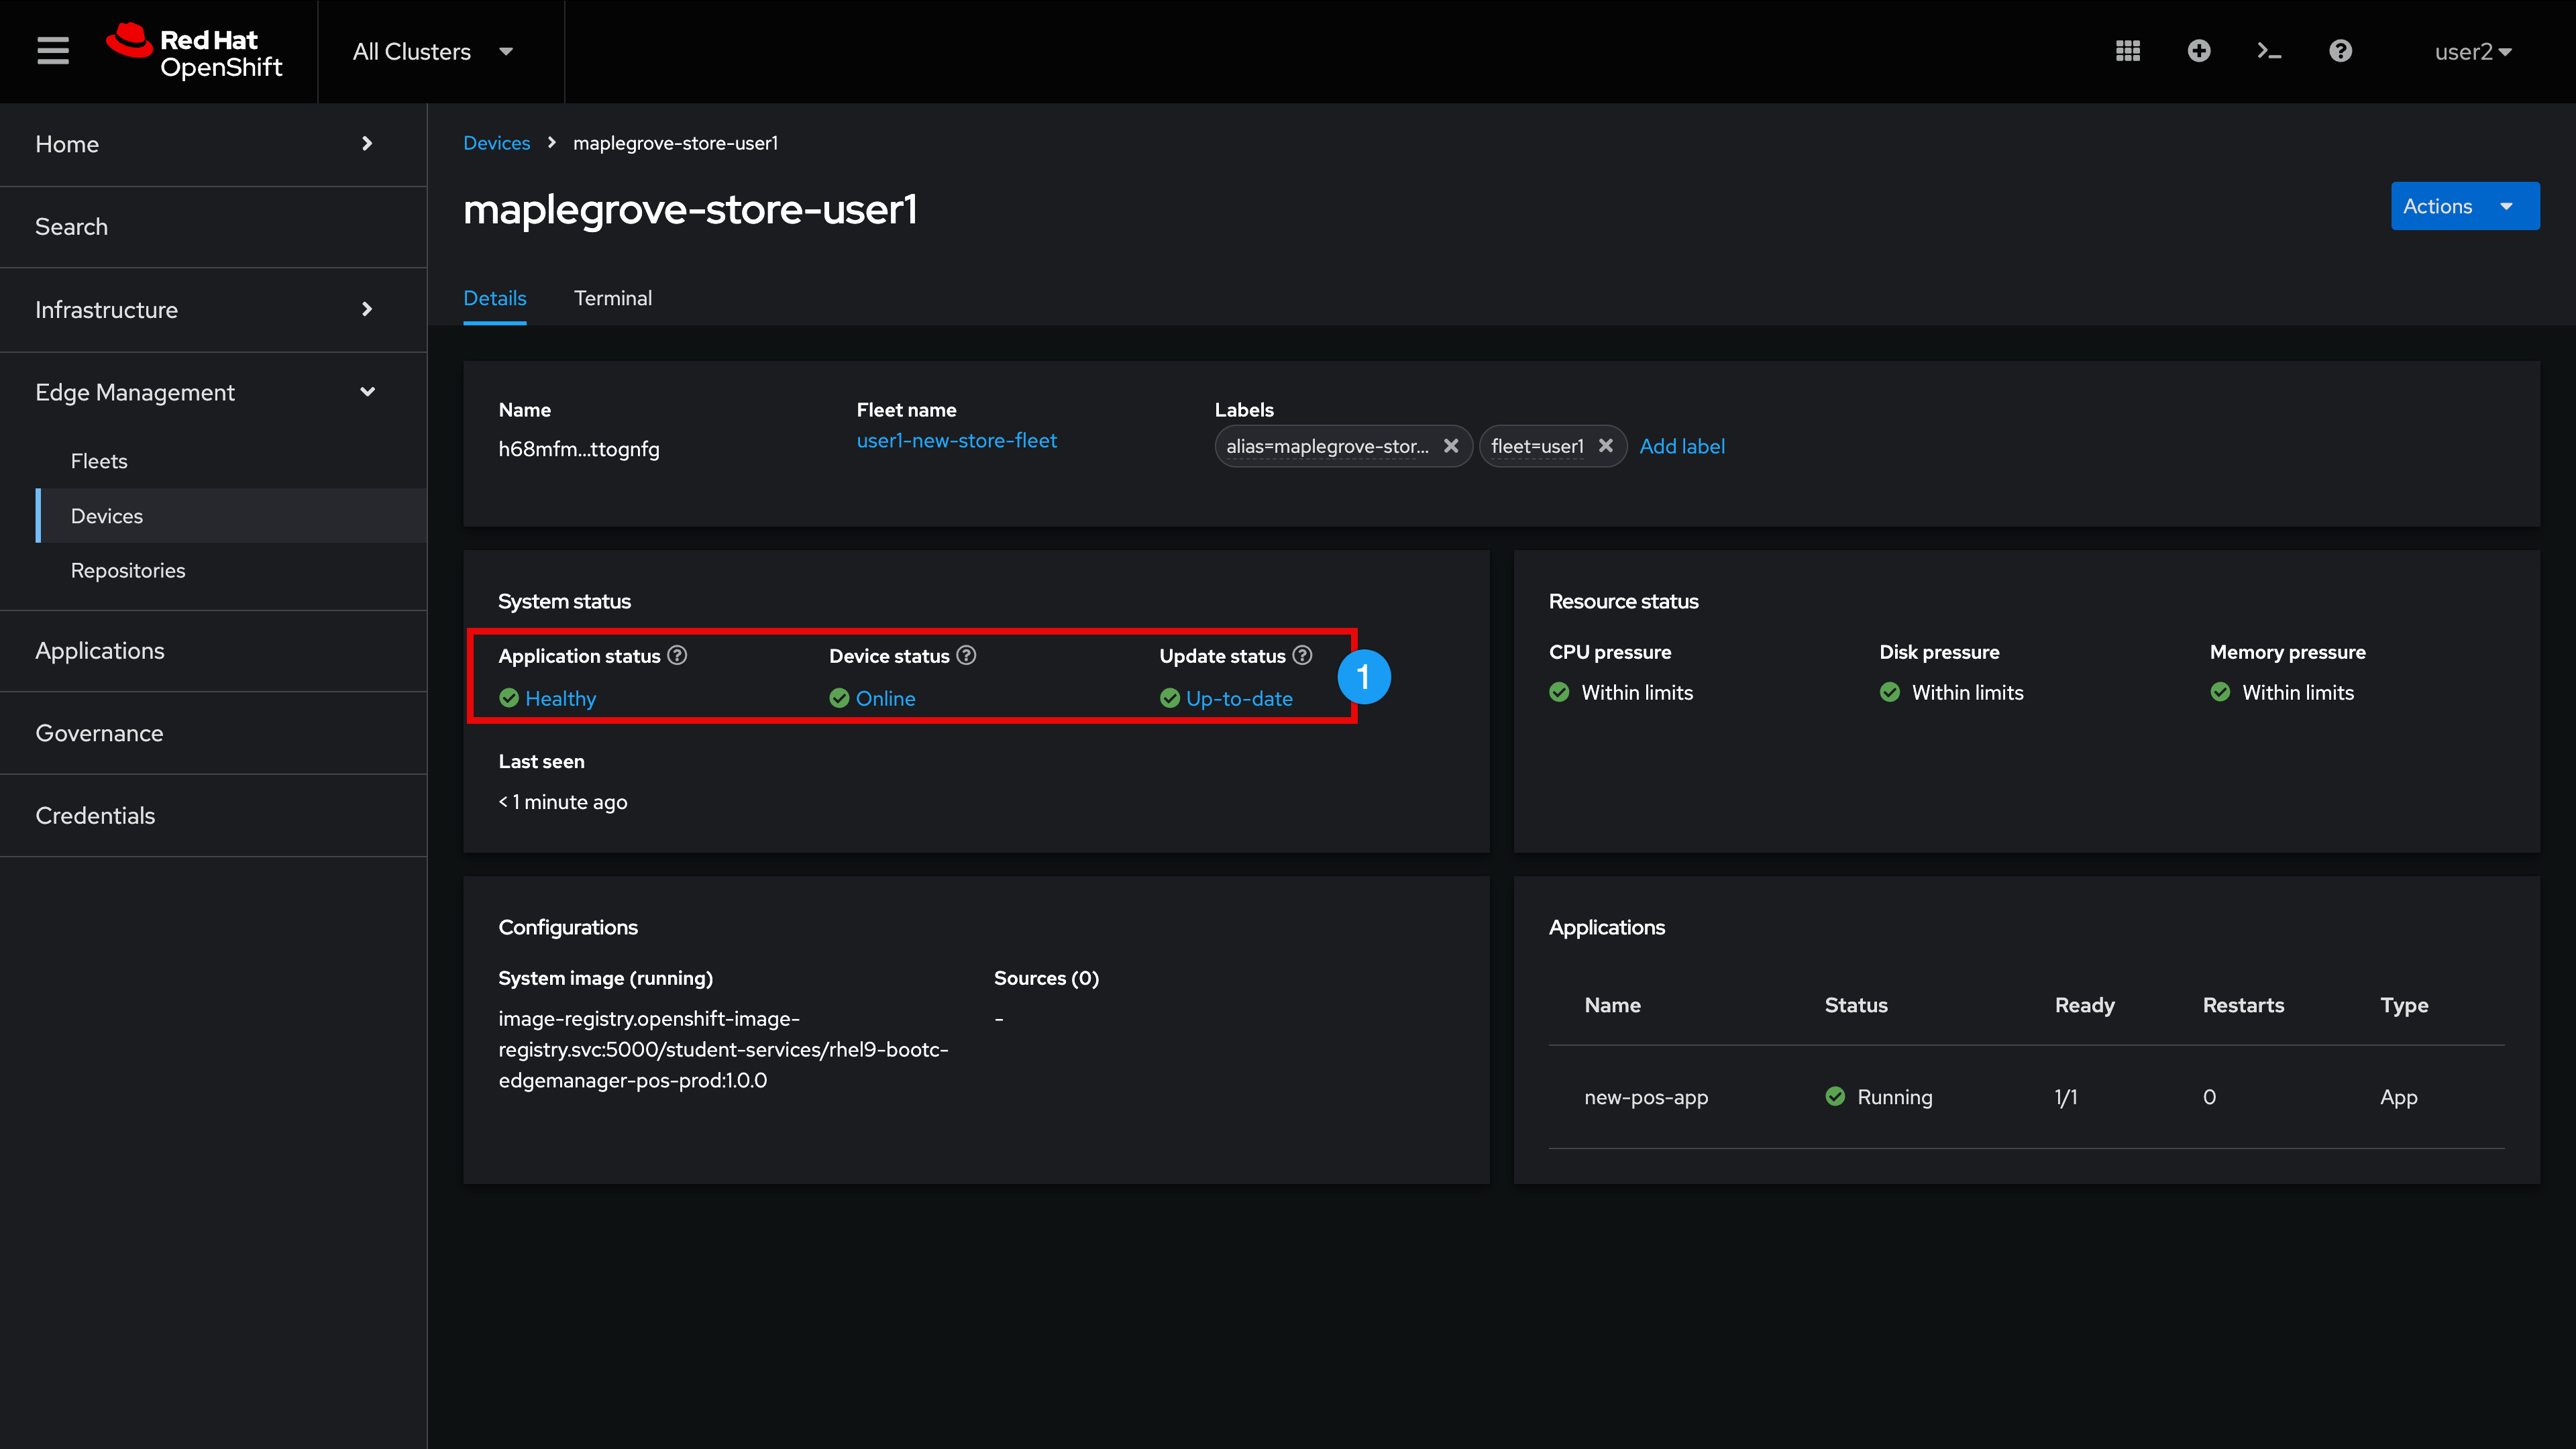Show Device status help tooltip icon
Screen dimensions: 2576x1449
[966, 655]
